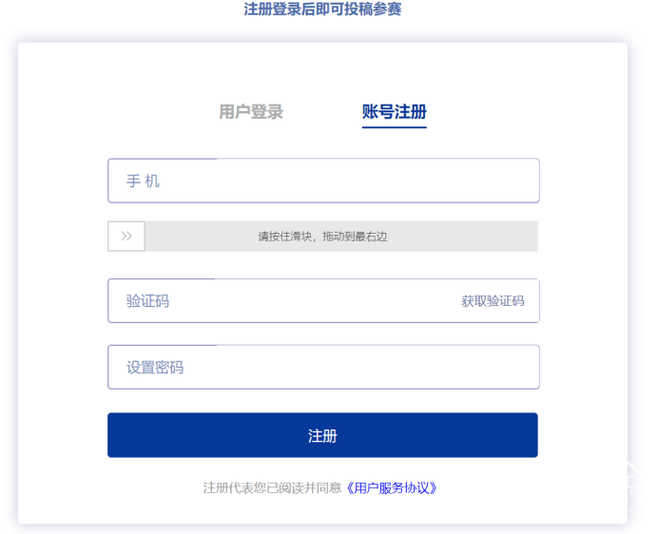Click the underline beneath 账号注册

click(394, 126)
